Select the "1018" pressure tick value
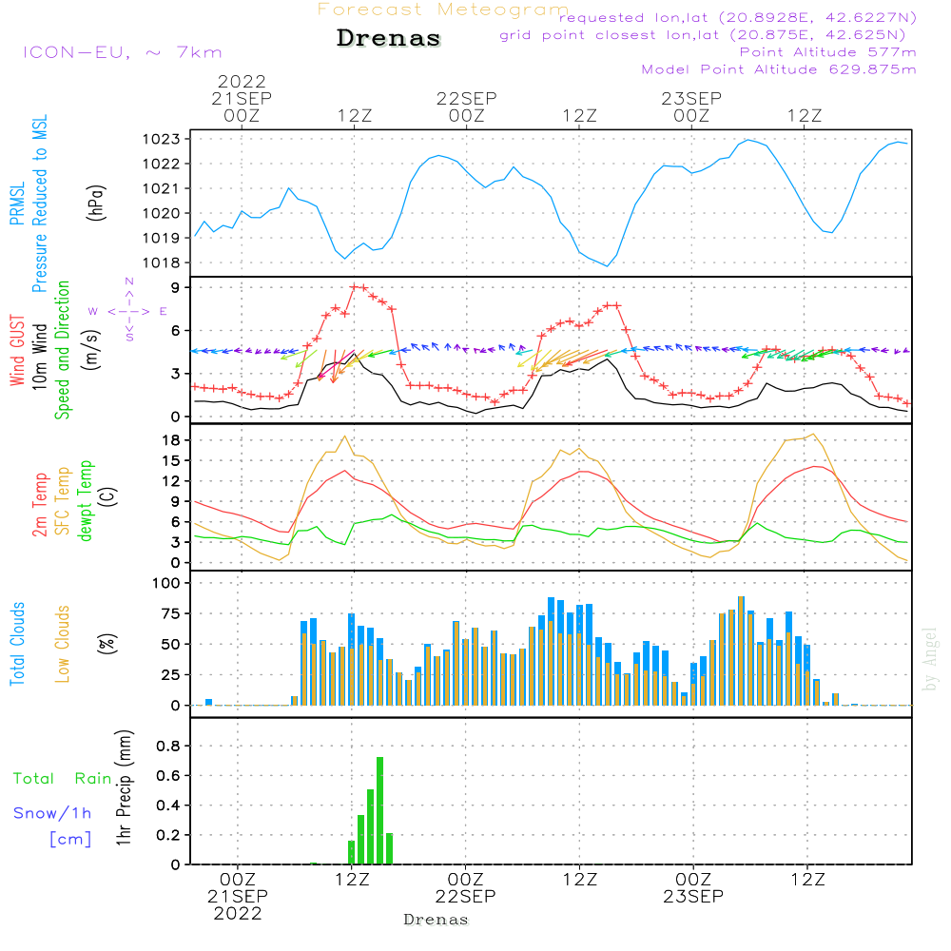The height and width of the screenshot is (951, 951). 162,262
